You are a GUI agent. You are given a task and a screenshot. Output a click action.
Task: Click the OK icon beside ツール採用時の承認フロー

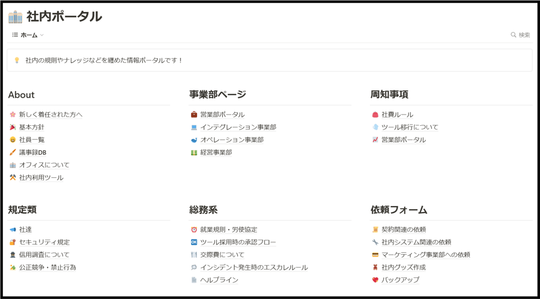tap(194, 242)
